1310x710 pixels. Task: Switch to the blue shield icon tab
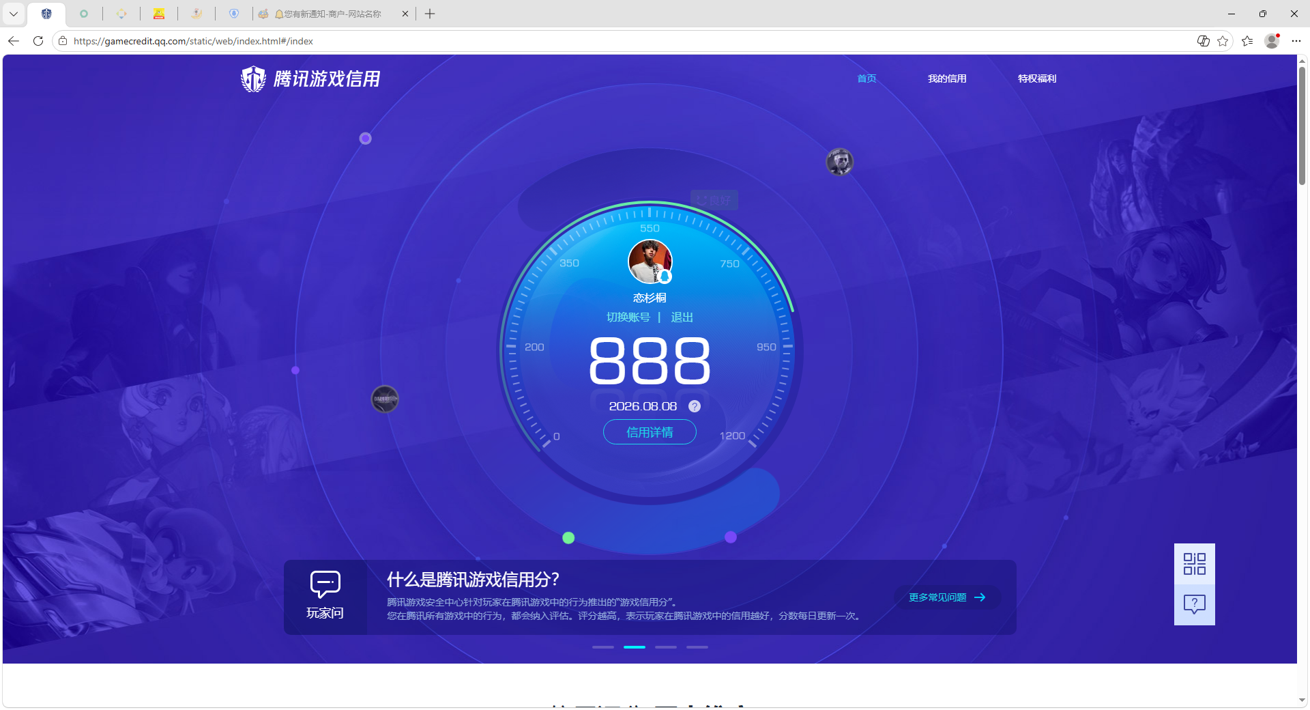(234, 14)
